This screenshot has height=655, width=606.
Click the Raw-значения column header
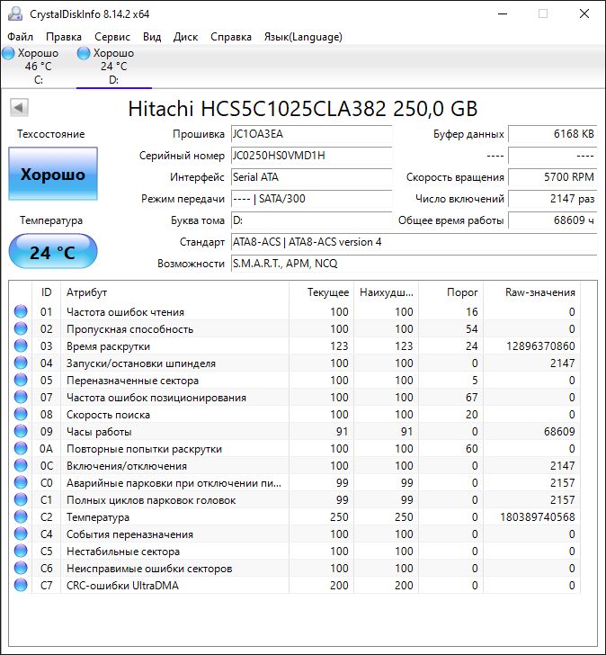click(539, 292)
